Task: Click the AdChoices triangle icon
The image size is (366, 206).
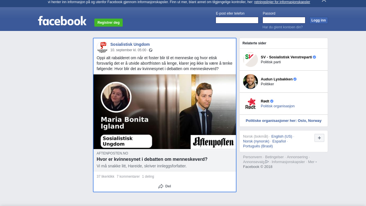Action: click(267, 162)
